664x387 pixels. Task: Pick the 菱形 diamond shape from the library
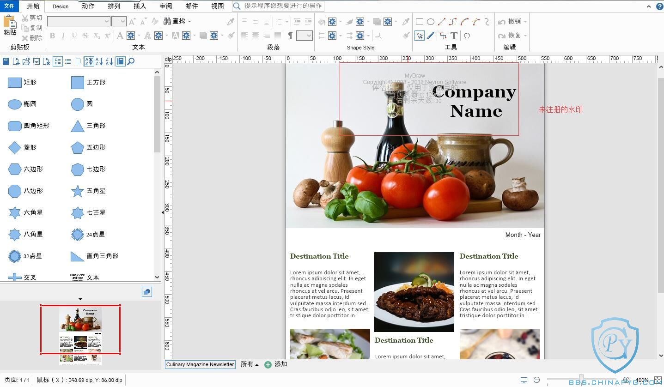coord(22,147)
